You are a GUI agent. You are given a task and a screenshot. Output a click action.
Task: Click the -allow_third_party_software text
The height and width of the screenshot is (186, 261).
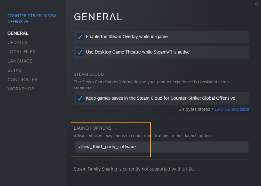click(107, 147)
